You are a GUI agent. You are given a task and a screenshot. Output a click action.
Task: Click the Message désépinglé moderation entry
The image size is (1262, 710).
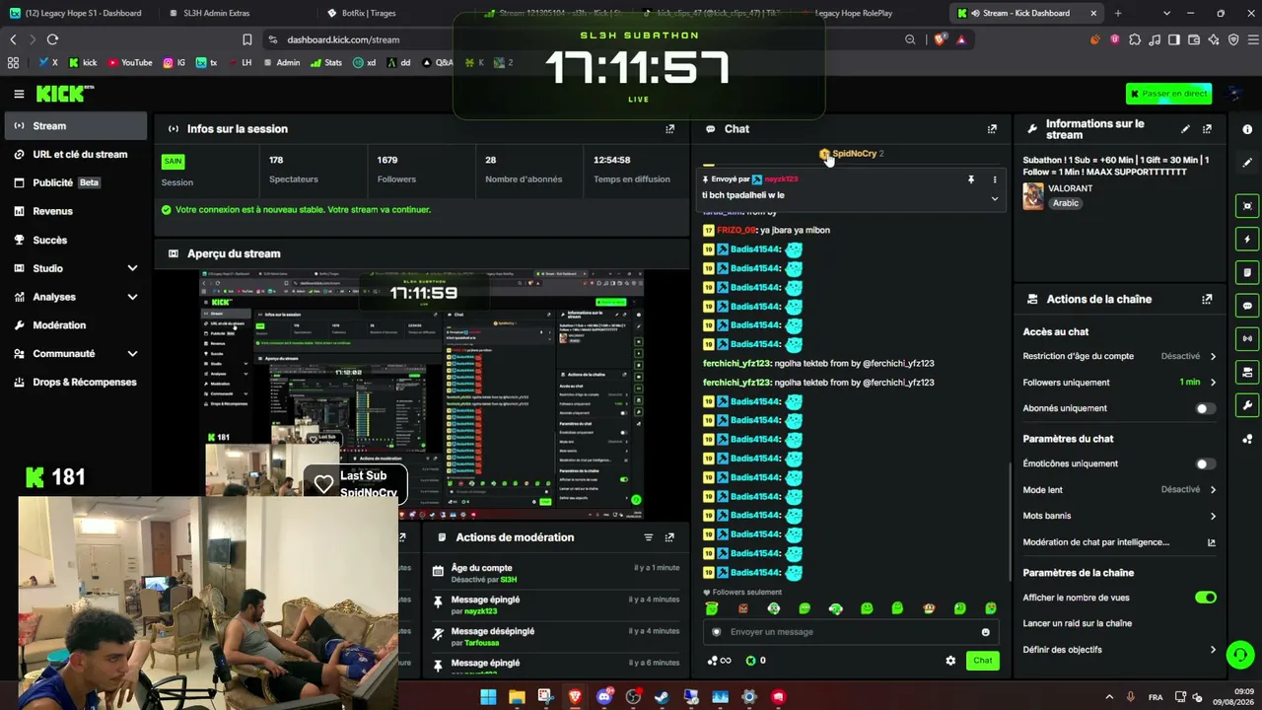[x=555, y=636]
